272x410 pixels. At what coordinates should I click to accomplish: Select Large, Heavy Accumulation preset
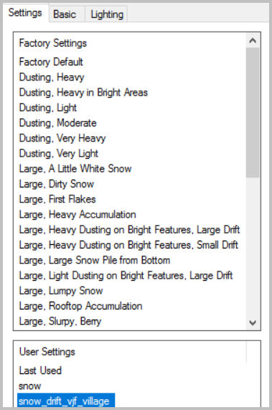[x=78, y=215]
